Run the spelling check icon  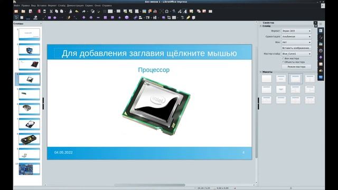(99, 11)
